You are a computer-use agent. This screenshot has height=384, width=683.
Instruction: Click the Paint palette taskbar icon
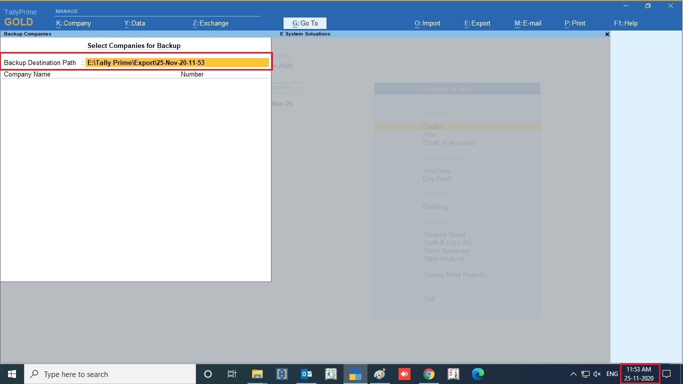pyautogui.click(x=380, y=374)
